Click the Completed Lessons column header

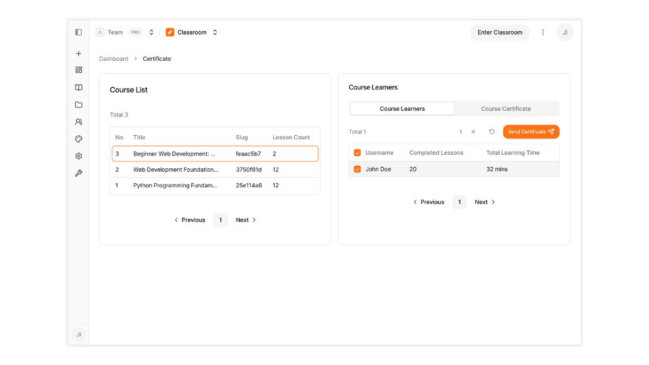436,153
